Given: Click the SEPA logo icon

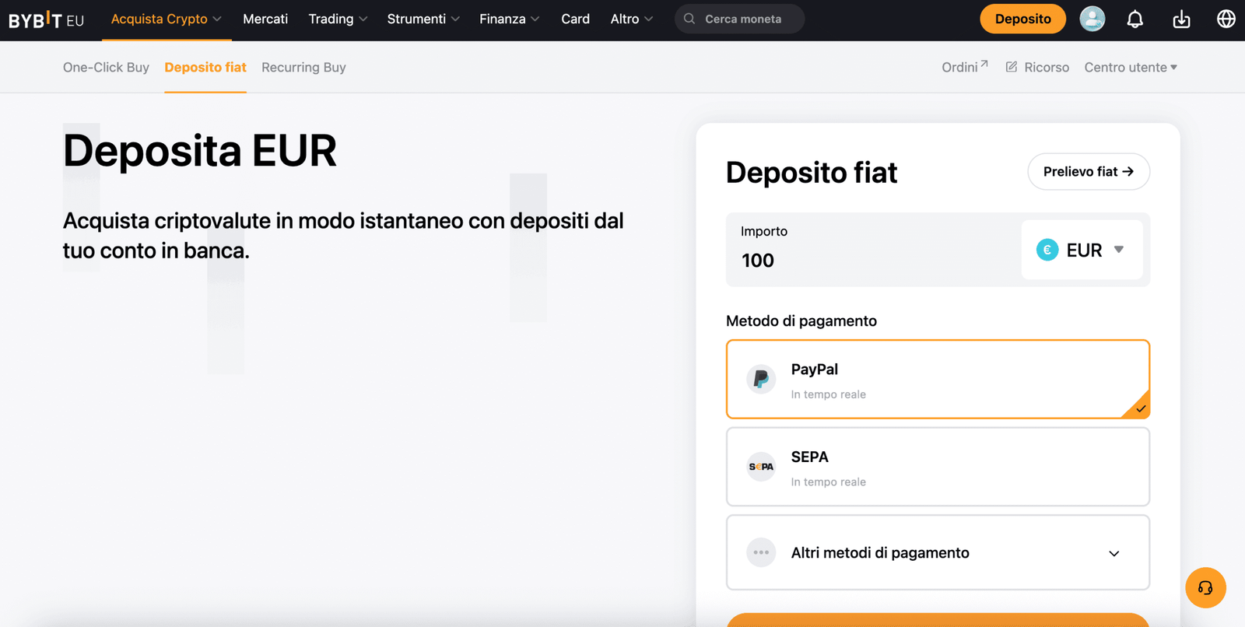Looking at the screenshot, I should [761, 467].
